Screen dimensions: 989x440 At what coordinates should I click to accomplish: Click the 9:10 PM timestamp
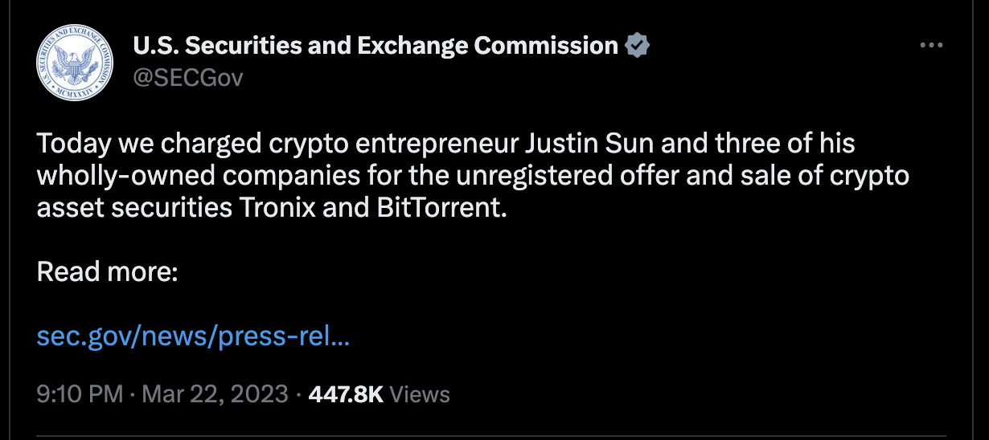80,394
